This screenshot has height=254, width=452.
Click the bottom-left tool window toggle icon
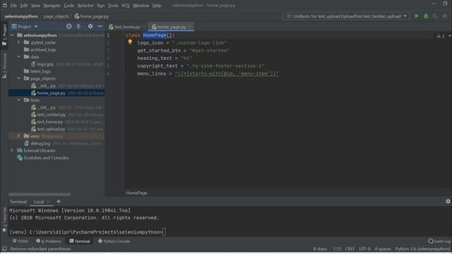point(4,248)
